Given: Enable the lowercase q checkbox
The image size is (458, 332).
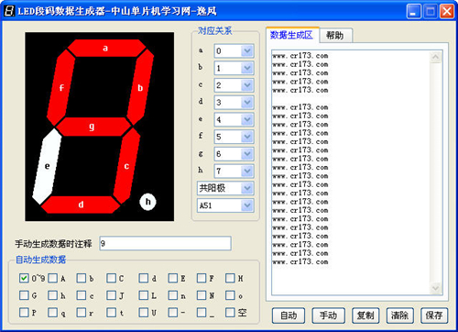Looking at the screenshot, I should pos(52,313).
